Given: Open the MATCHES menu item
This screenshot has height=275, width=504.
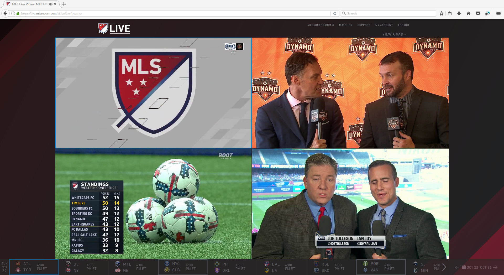Looking at the screenshot, I should click(345, 25).
